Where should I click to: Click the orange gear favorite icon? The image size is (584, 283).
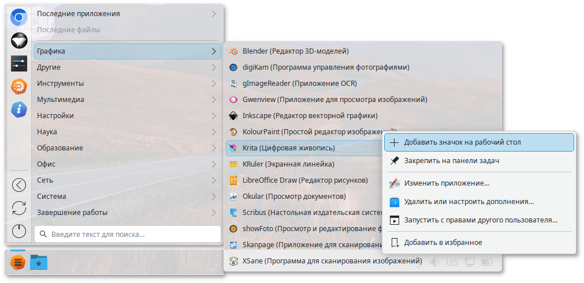pos(19,86)
